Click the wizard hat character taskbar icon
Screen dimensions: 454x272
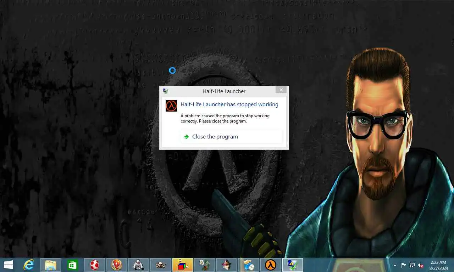227,265
